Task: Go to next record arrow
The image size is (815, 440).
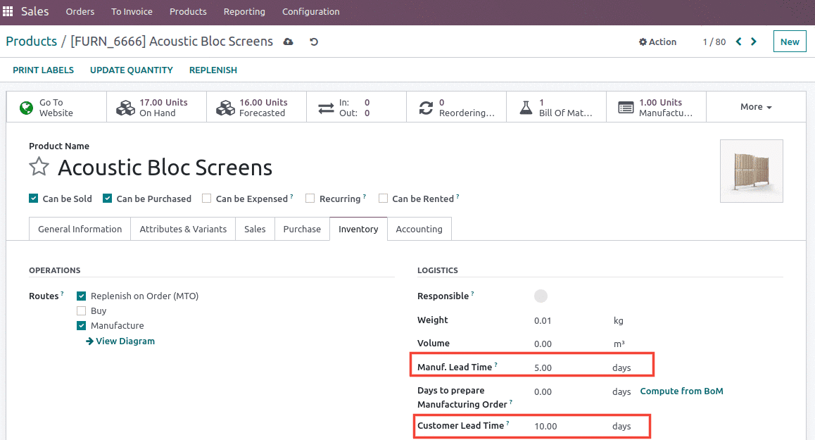Action: point(754,42)
